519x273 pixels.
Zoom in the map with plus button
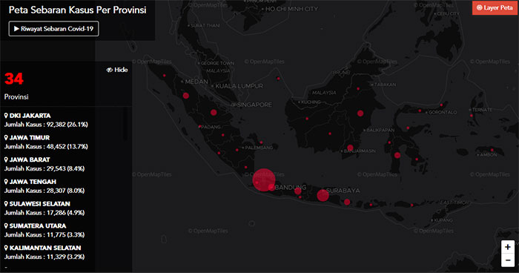click(508, 247)
